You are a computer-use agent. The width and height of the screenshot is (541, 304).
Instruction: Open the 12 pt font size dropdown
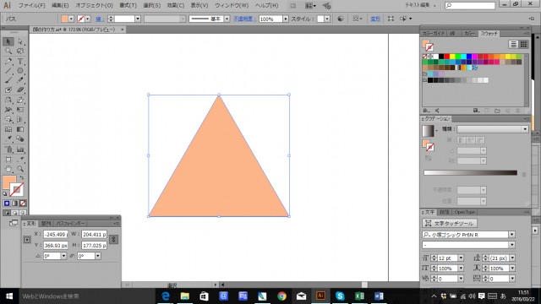pos(461,258)
